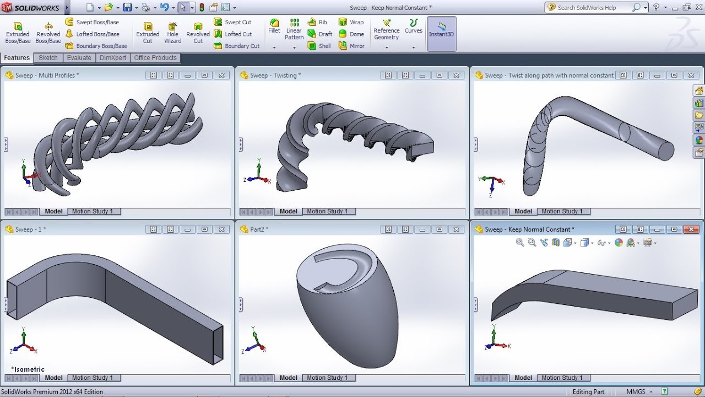
Task: Click Zoom to Fit in Keep Normal Constant window
Action: (520, 243)
